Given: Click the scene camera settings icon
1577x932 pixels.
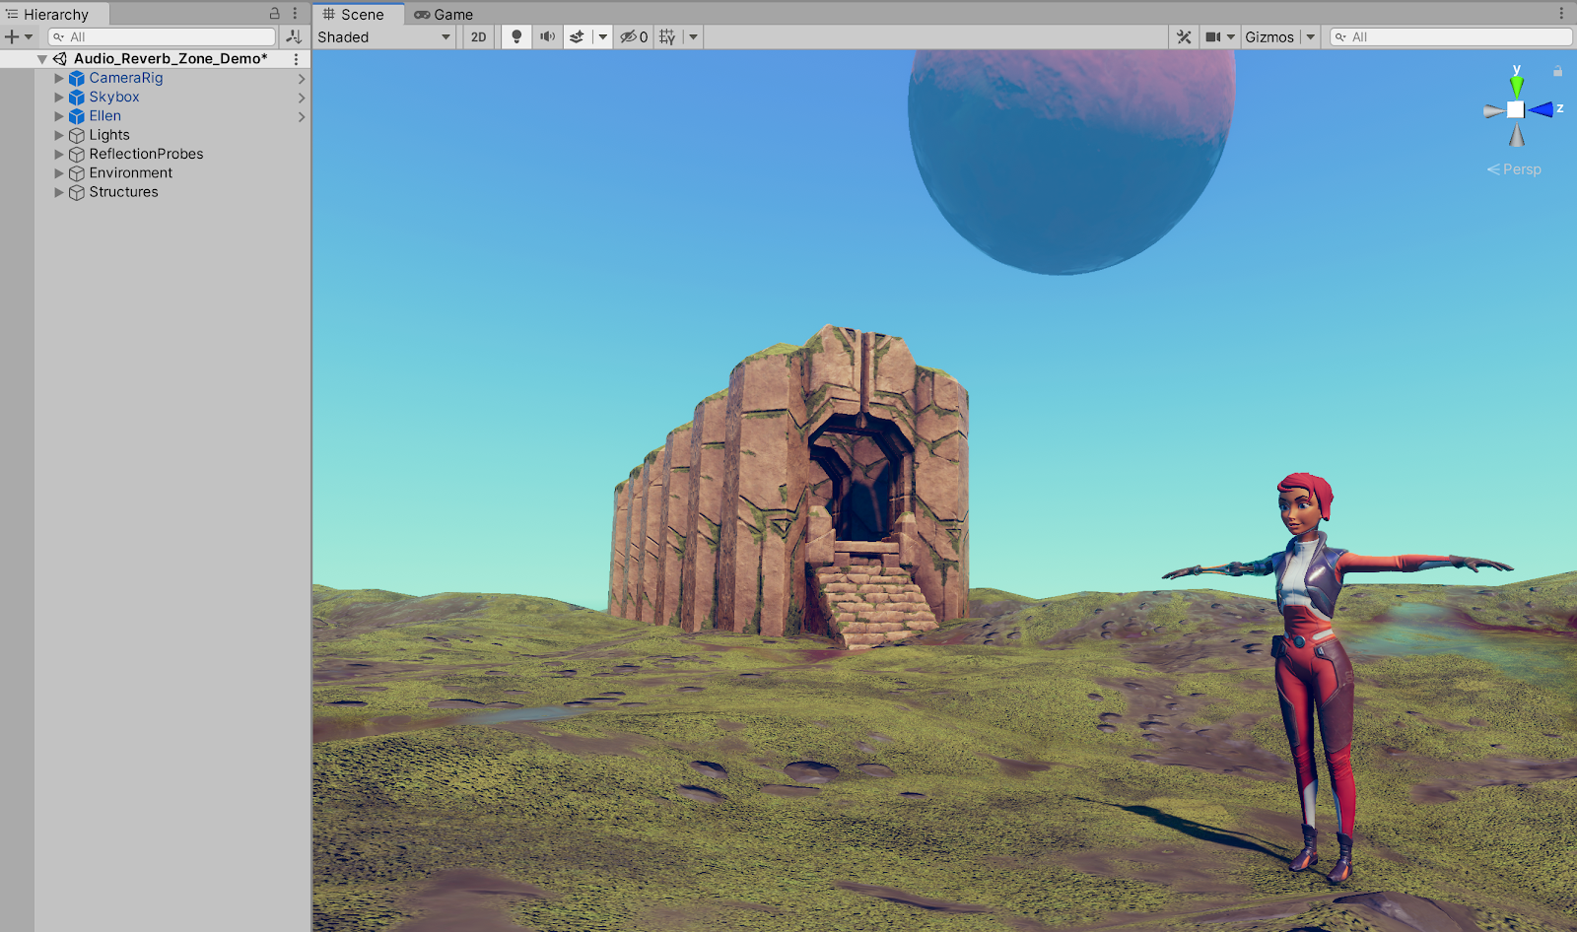Looking at the screenshot, I should pos(1213,37).
